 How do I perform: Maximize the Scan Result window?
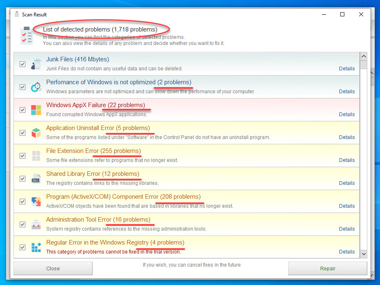point(342,15)
